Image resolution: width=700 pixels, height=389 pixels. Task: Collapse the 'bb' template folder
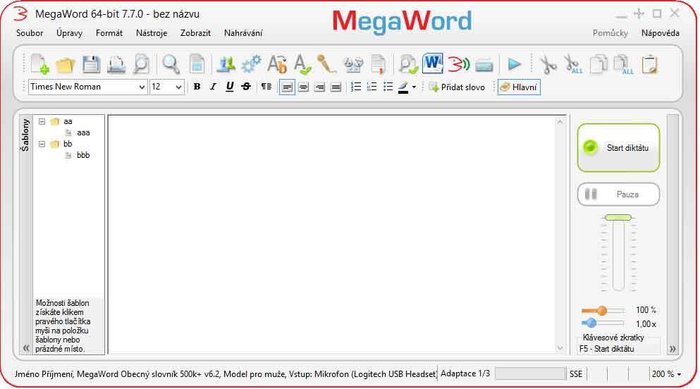(42, 144)
